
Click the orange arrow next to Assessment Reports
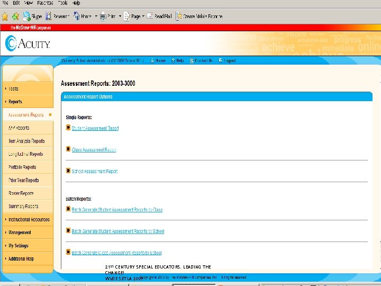coord(50,114)
